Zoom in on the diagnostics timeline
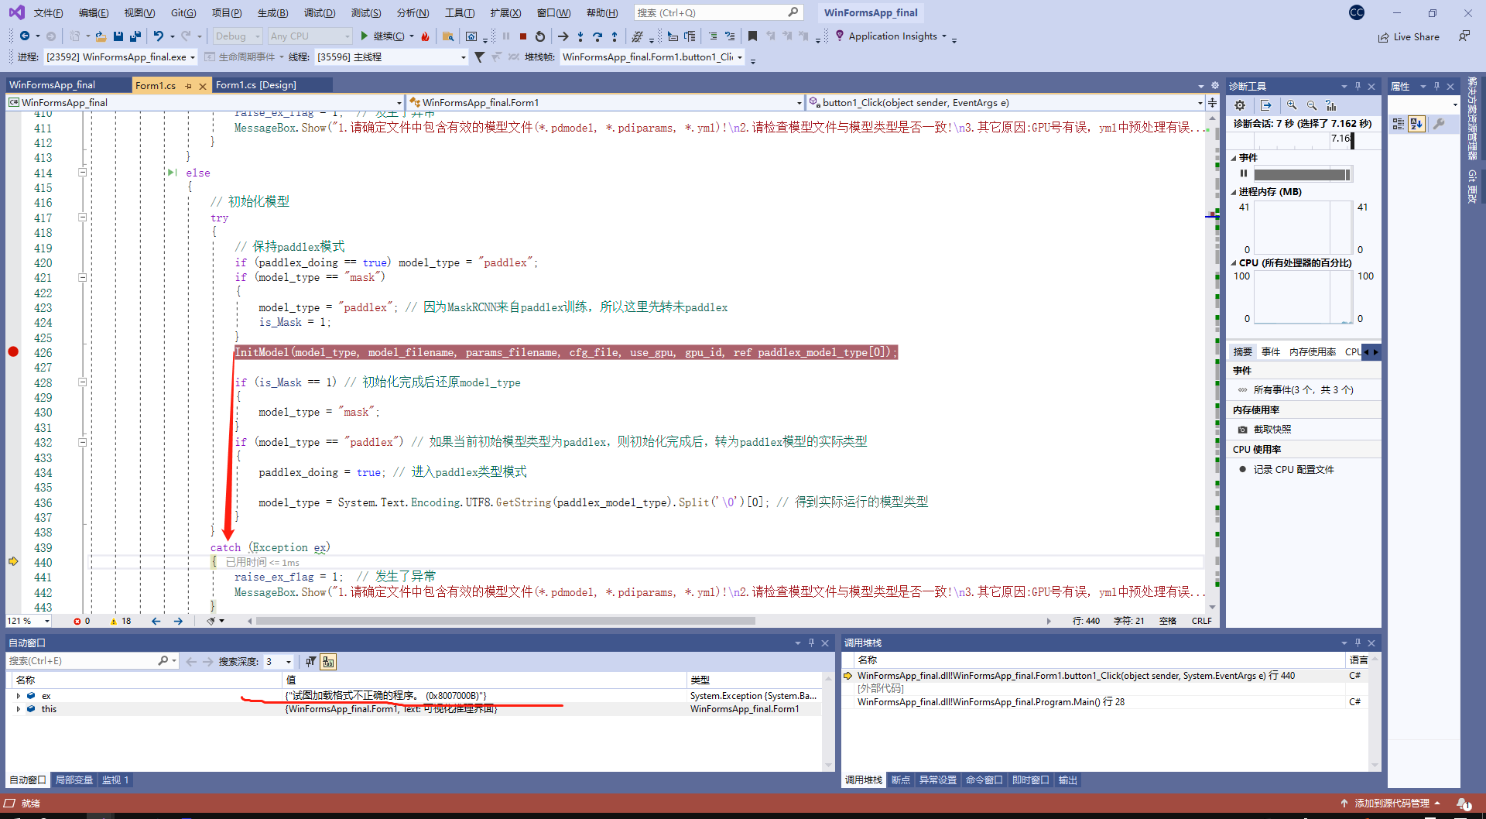The width and height of the screenshot is (1486, 819). coord(1291,105)
